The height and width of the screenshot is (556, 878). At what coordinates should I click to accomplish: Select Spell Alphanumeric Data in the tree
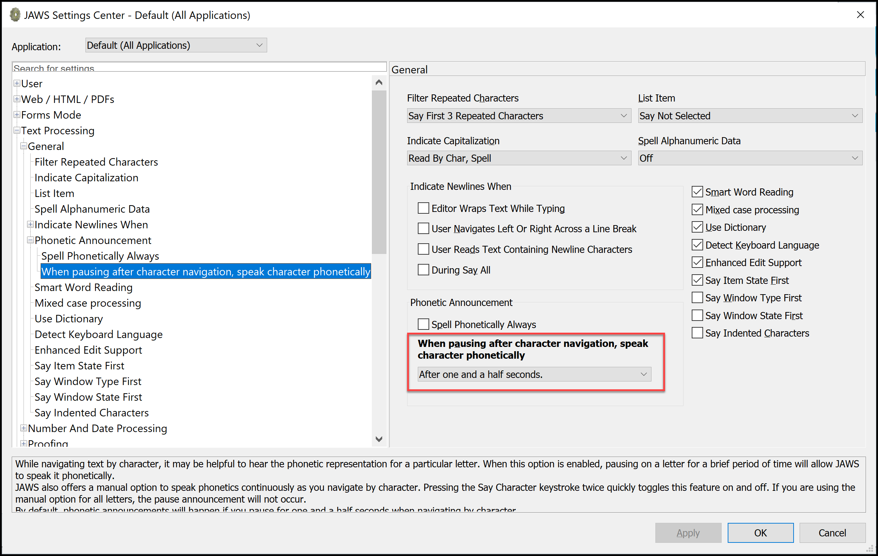[x=92, y=209]
